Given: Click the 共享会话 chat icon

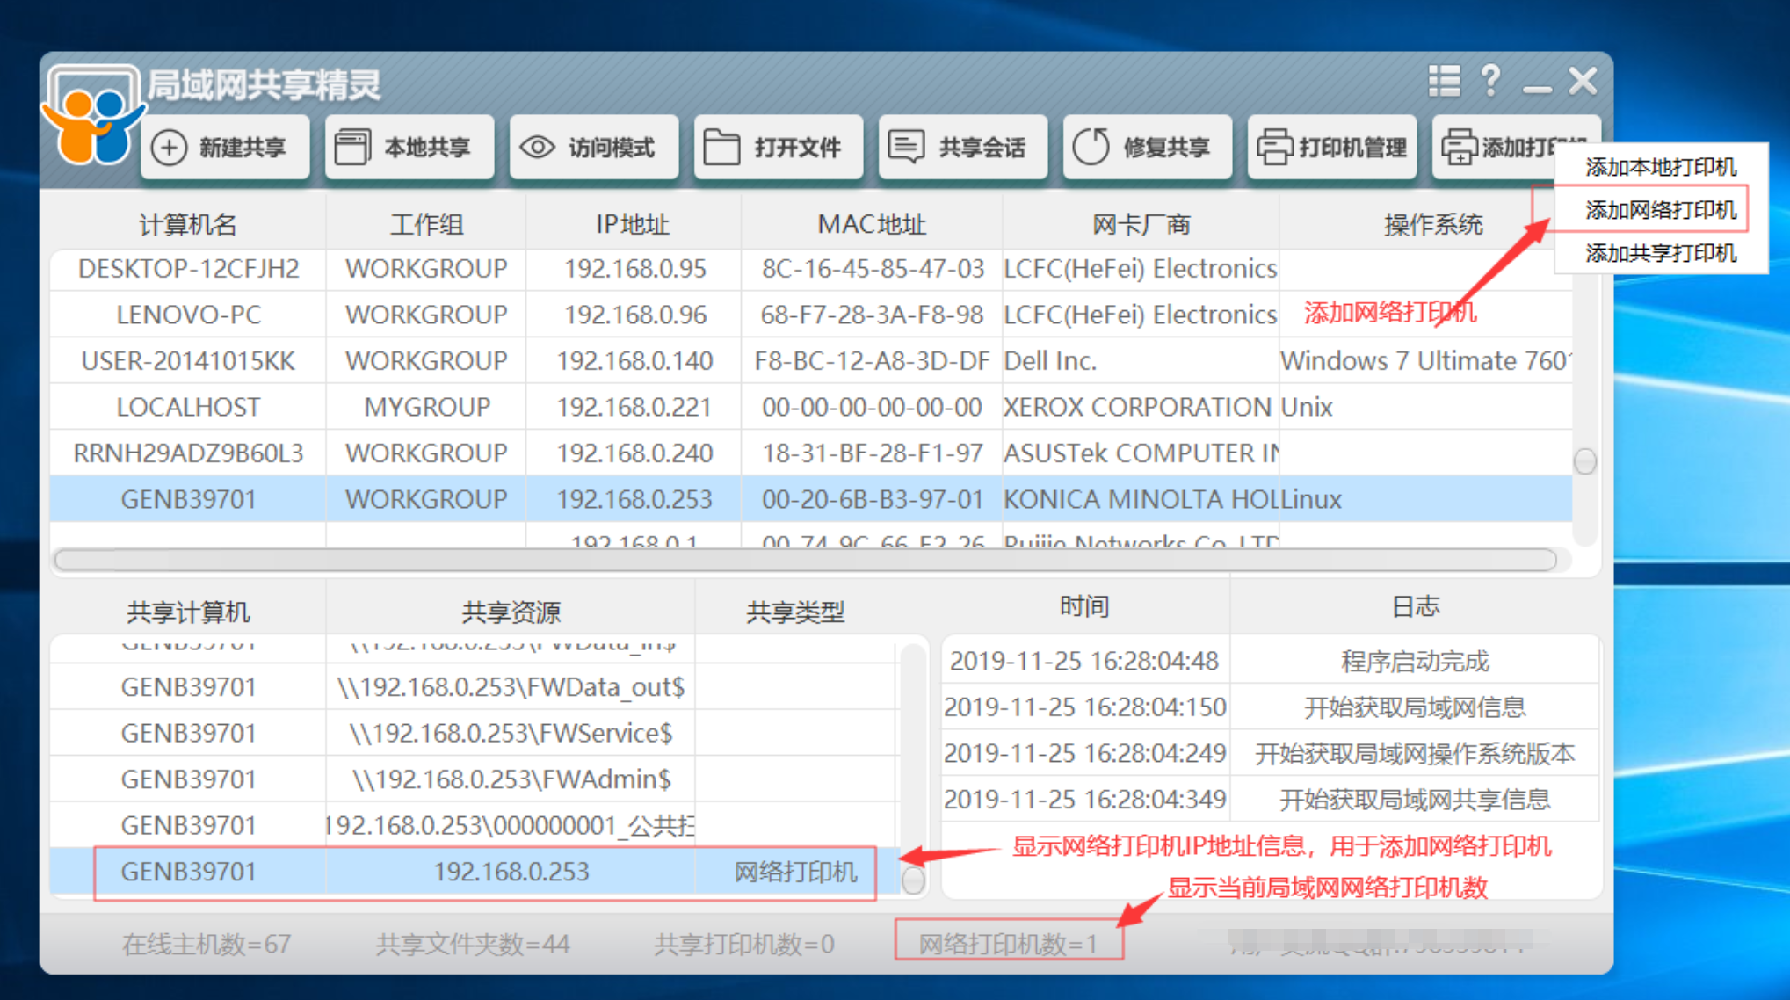Looking at the screenshot, I should click(906, 148).
